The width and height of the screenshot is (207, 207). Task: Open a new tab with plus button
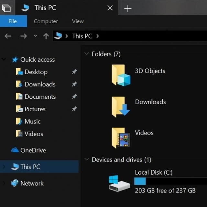coord(128,9)
